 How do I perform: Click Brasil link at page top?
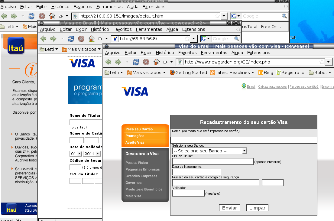tap(251, 86)
